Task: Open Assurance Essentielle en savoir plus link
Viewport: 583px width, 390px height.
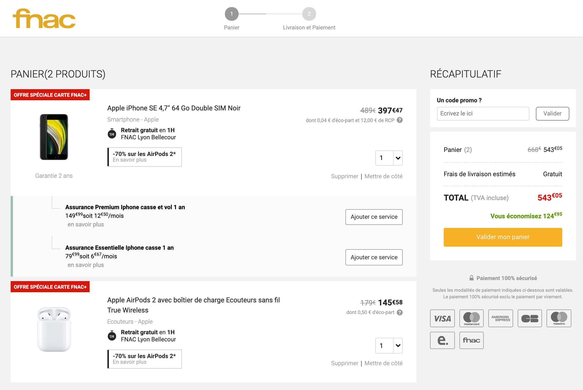Action: click(86, 265)
